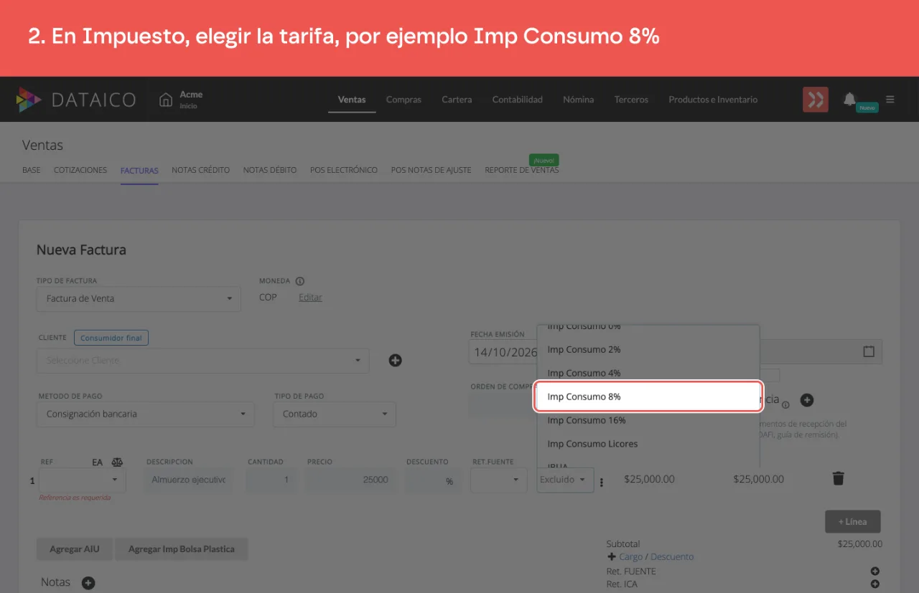Open the line reference dropdown
This screenshot has height=593, width=919.
click(83, 480)
